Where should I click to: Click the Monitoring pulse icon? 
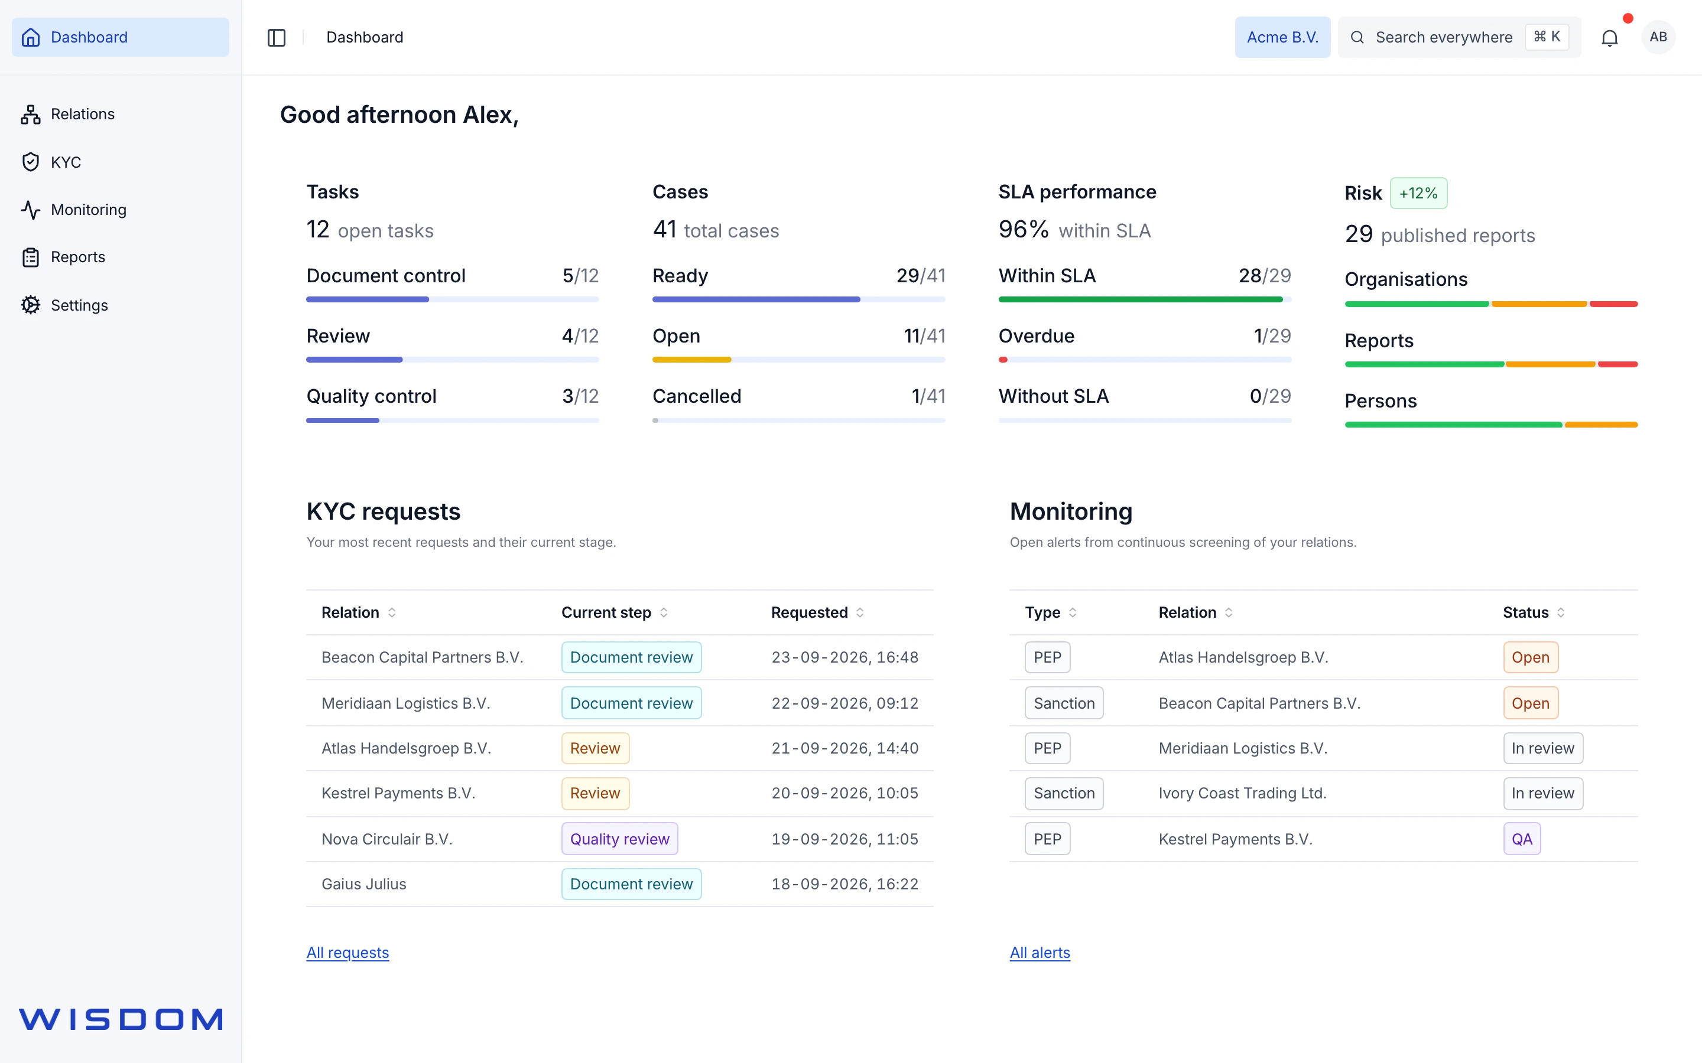coord(31,210)
